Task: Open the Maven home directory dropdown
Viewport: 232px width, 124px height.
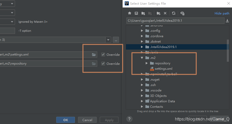Action: coord(108,40)
